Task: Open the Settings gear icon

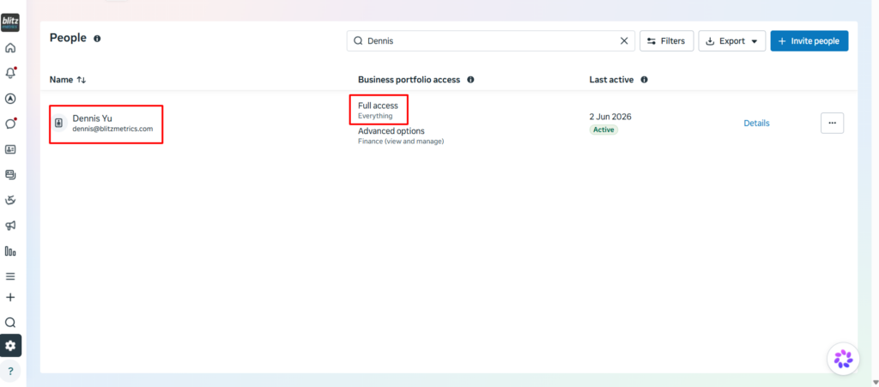Action: point(10,346)
